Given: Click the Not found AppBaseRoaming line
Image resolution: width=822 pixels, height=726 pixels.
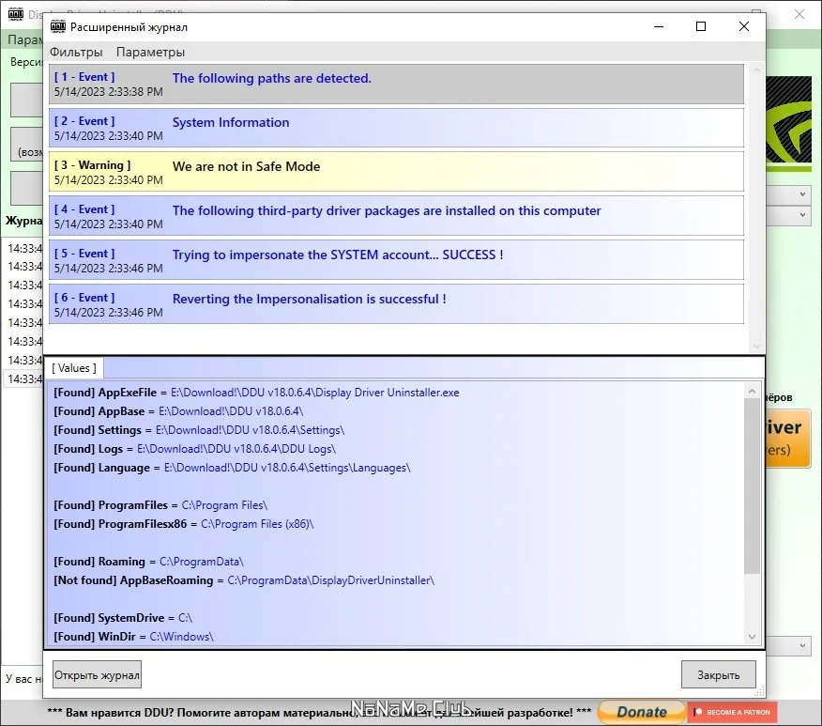Looking at the screenshot, I should click(x=244, y=580).
